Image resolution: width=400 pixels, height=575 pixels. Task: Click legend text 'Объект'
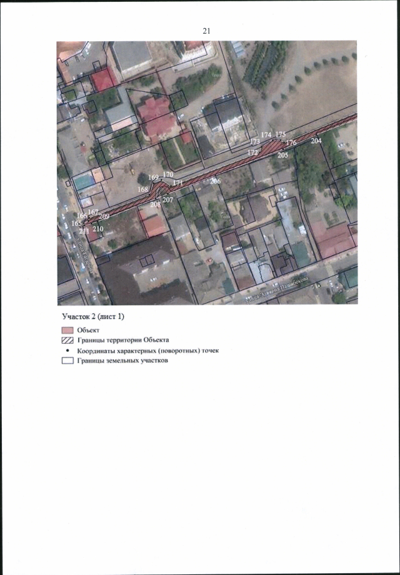pyautogui.click(x=88, y=331)
